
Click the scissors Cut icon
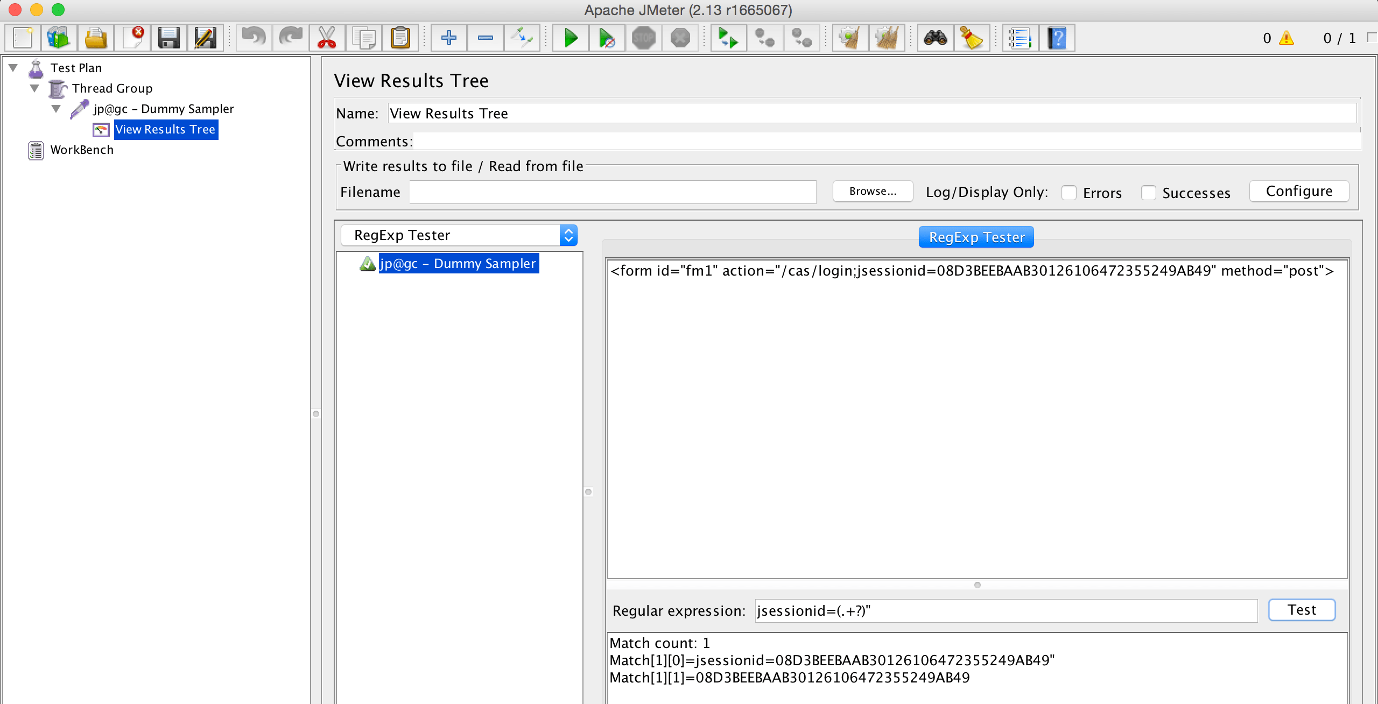[x=327, y=38]
